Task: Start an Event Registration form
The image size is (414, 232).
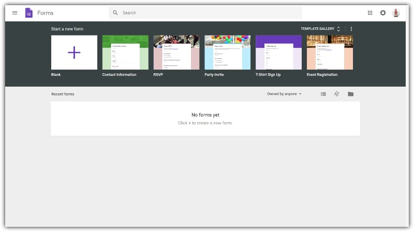Action: pyautogui.click(x=330, y=53)
